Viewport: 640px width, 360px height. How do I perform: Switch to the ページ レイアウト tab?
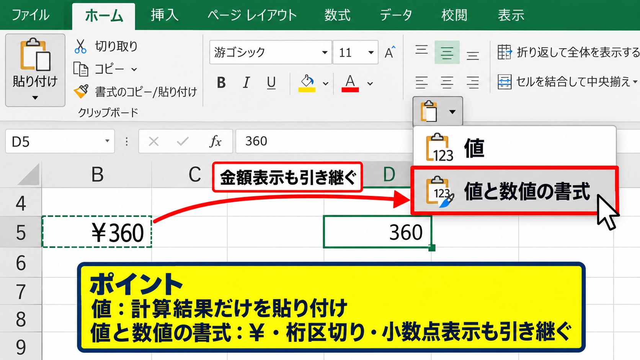tap(252, 15)
